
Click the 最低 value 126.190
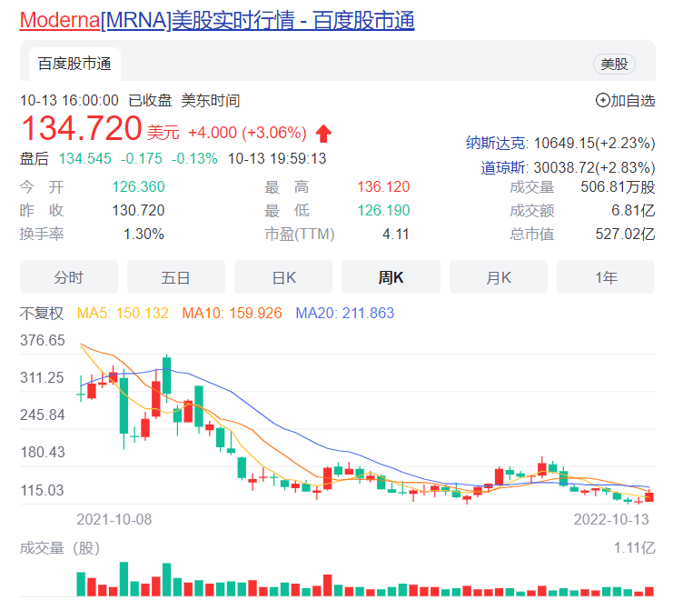(383, 210)
